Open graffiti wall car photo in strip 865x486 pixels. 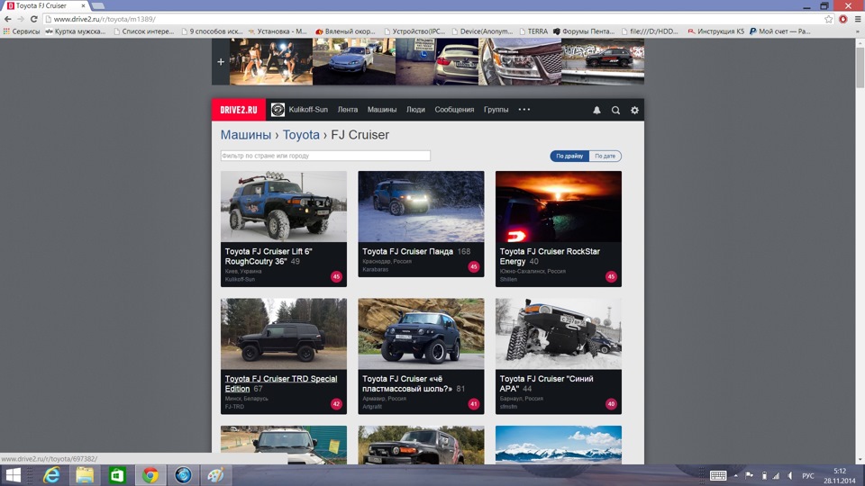(603, 62)
